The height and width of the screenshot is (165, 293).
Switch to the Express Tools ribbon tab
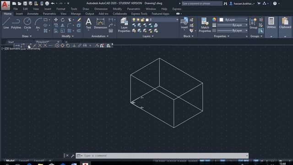[139, 14]
